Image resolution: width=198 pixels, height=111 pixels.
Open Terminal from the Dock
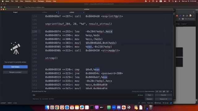[92, 108]
